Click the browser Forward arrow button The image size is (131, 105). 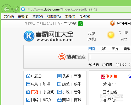16,9
